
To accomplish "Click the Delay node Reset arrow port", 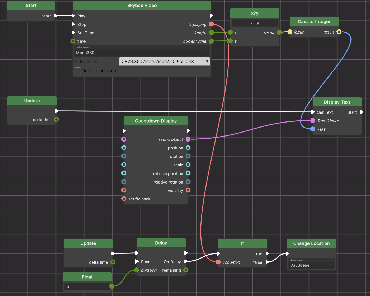I will 137,262.
